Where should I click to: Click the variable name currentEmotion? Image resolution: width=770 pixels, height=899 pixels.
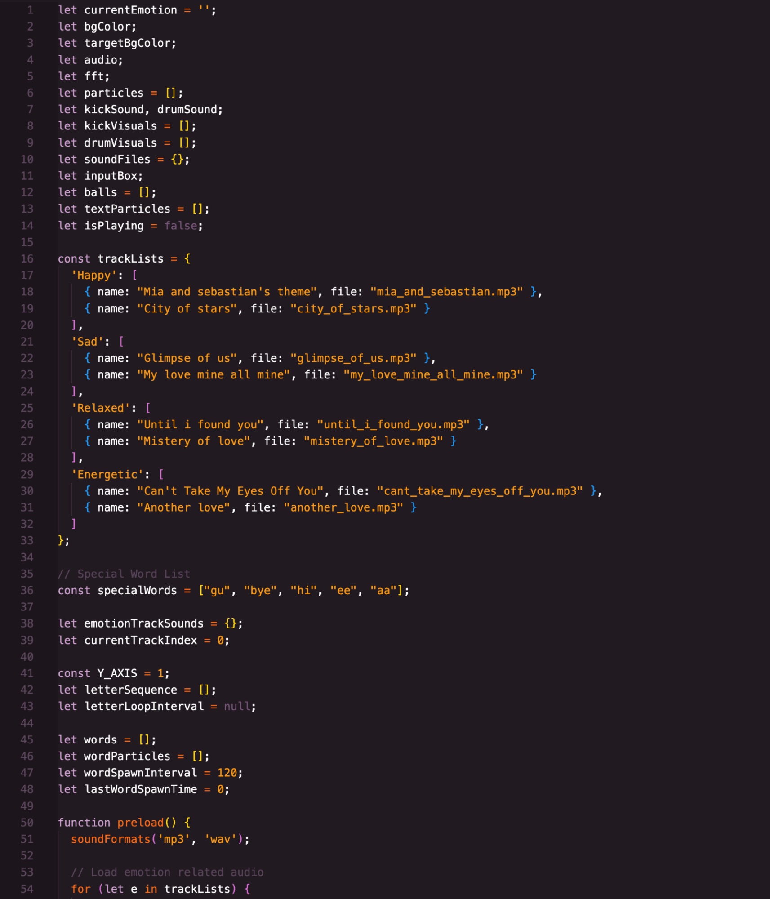[130, 10]
